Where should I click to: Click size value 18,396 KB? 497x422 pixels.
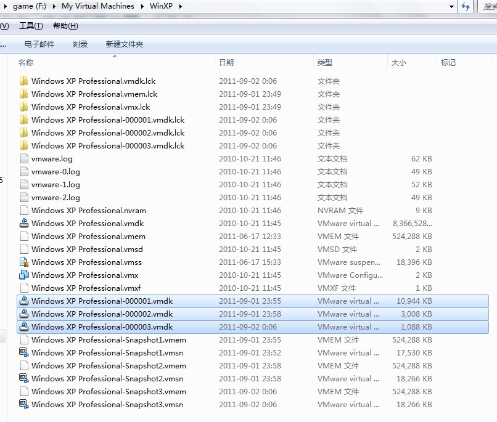(x=414, y=262)
